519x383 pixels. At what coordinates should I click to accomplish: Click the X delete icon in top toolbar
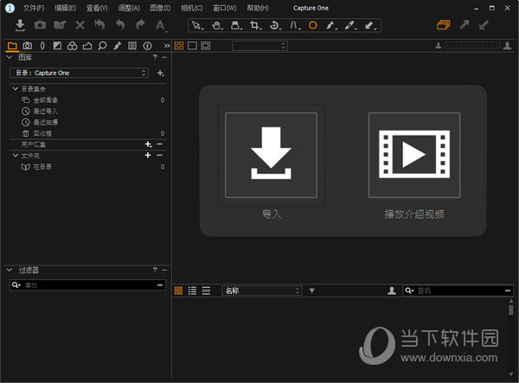pyautogui.click(x=80, y=25)
